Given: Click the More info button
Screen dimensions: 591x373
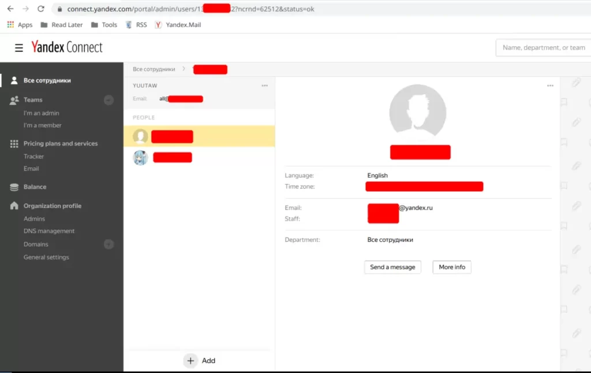Looking at the screenshot, I should coord(451,267).
